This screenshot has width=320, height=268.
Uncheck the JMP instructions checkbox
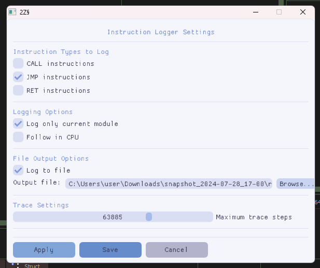pyautogui.click(x=19, y=77)
